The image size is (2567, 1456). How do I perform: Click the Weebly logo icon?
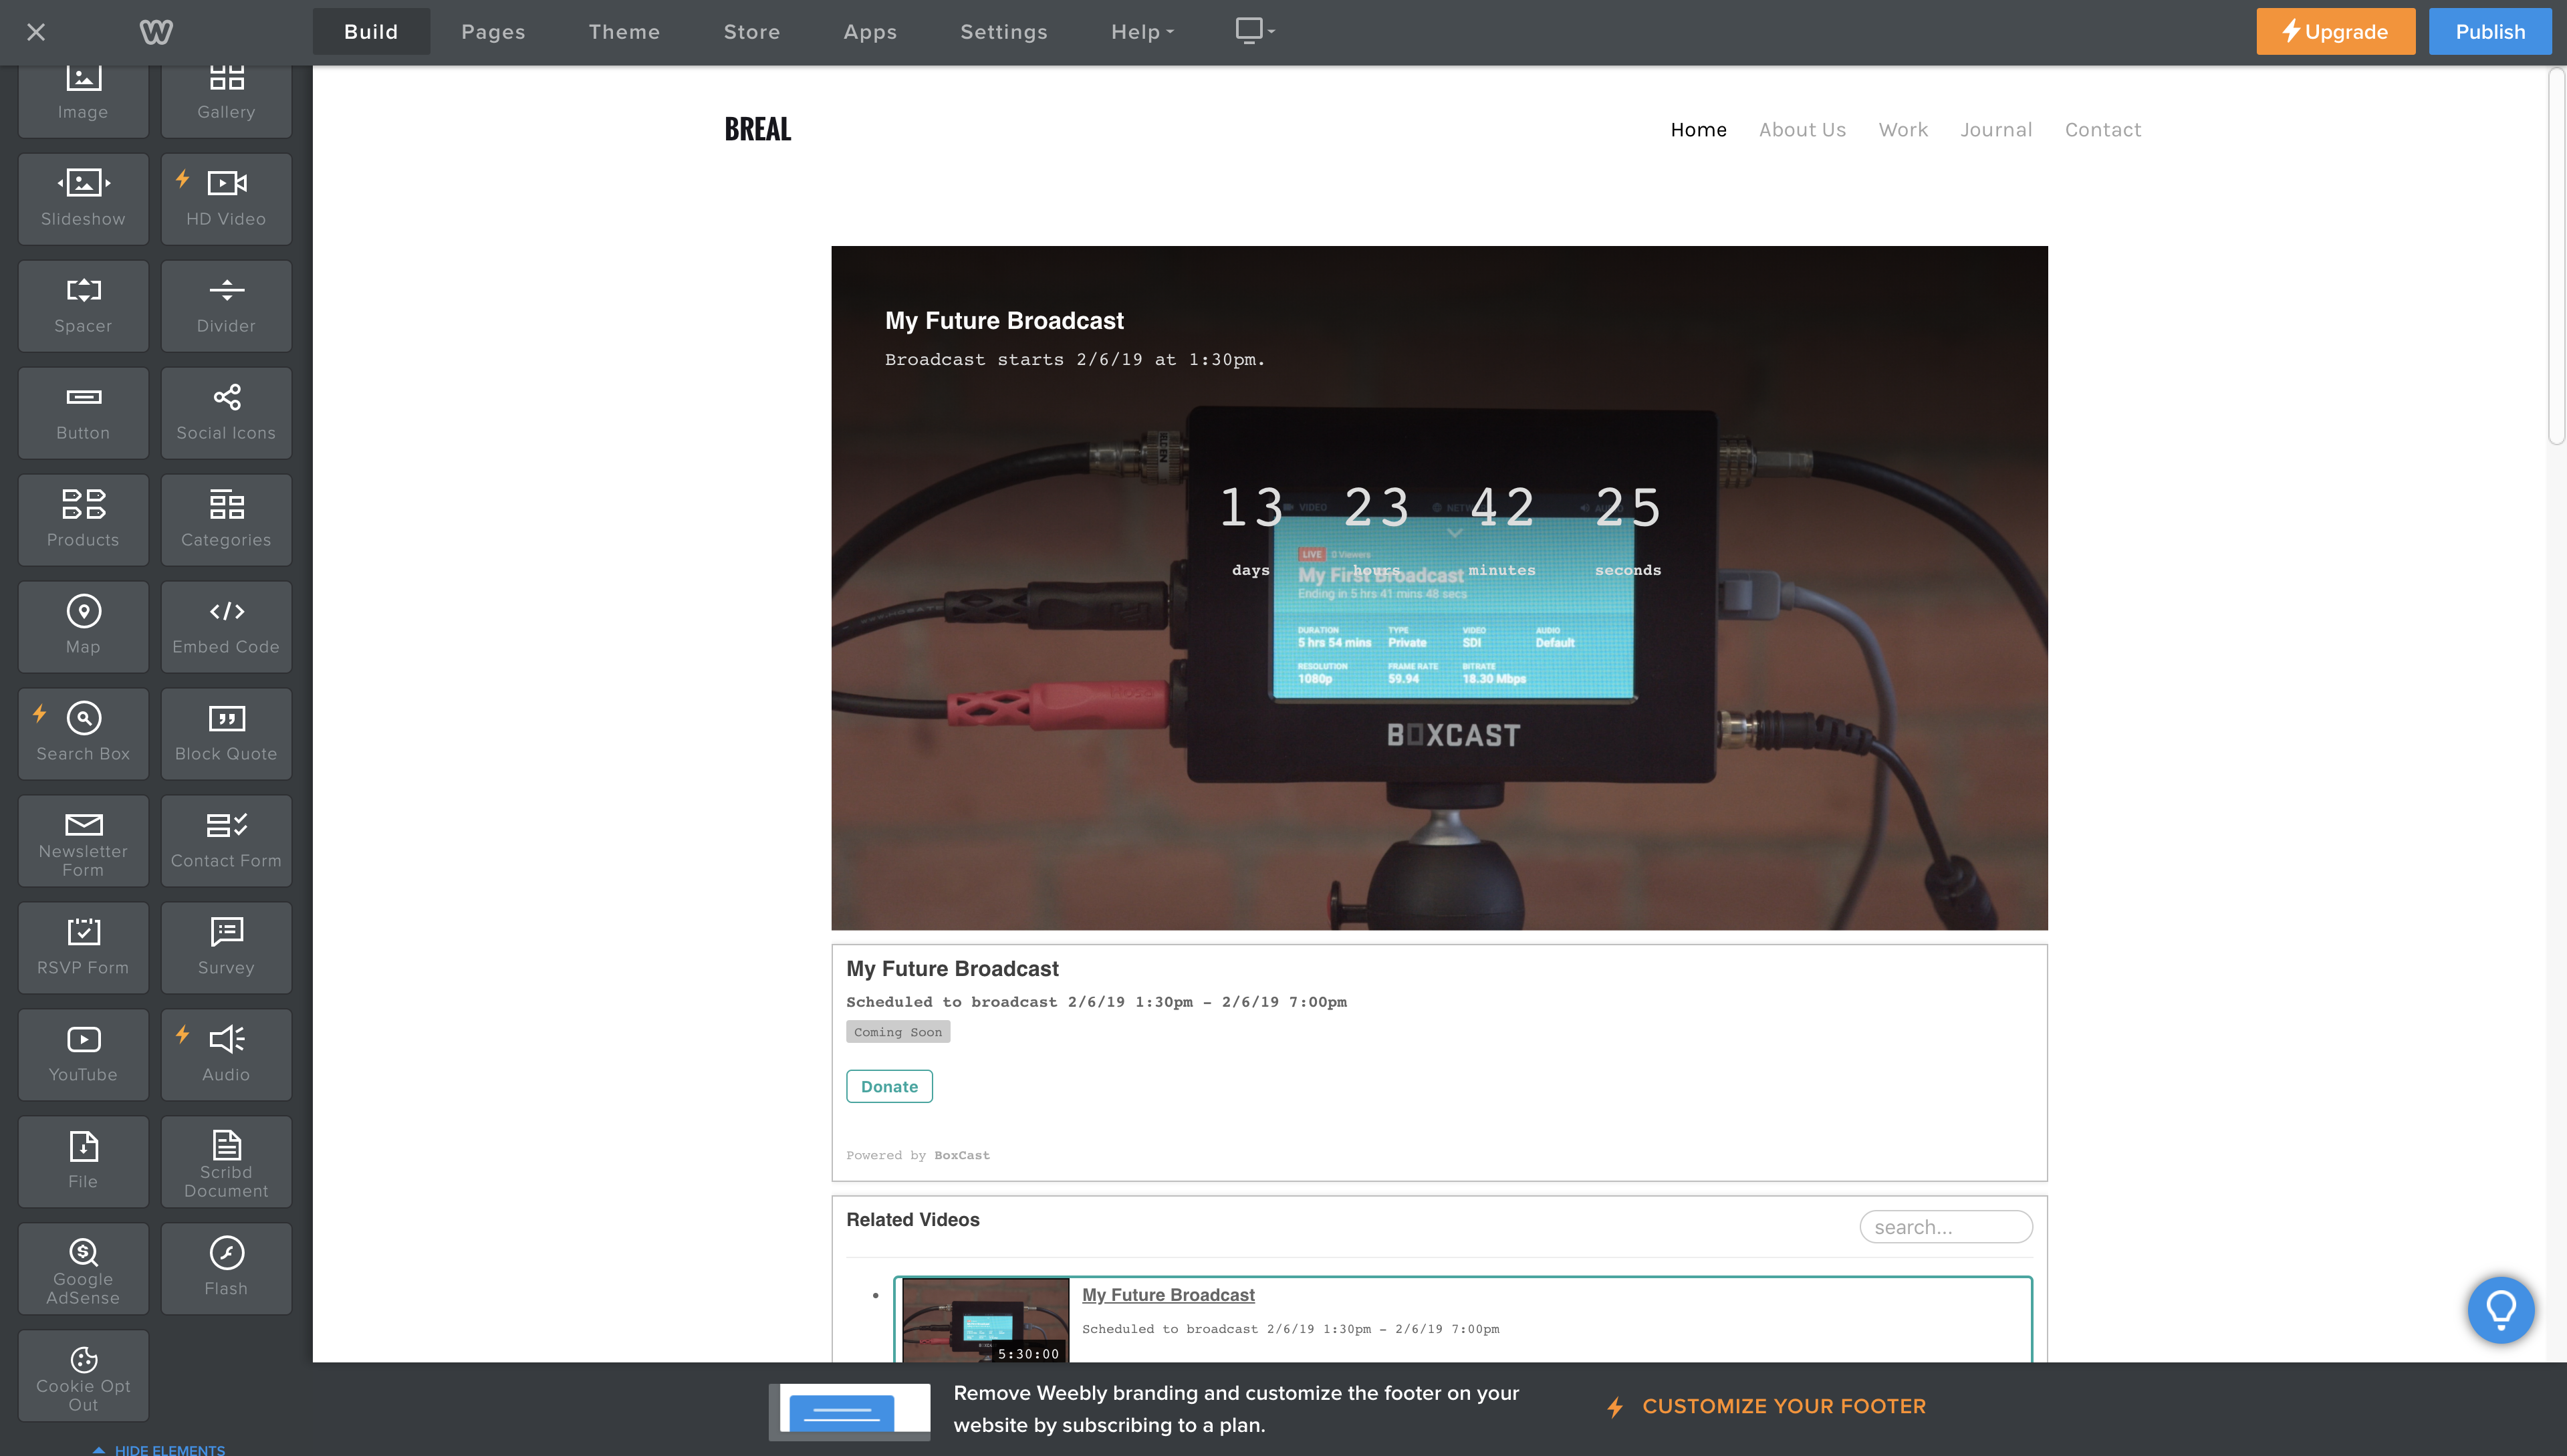click(x=156, y=32)
